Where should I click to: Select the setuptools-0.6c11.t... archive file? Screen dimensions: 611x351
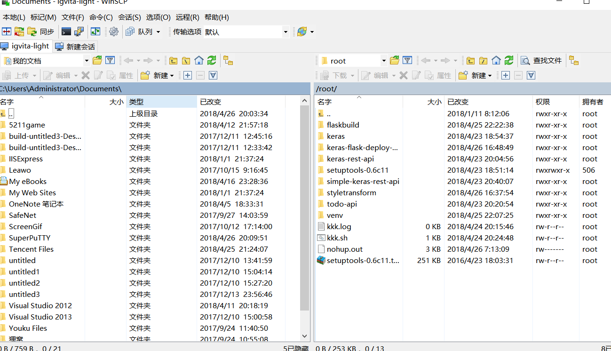[x=363, y=261]
